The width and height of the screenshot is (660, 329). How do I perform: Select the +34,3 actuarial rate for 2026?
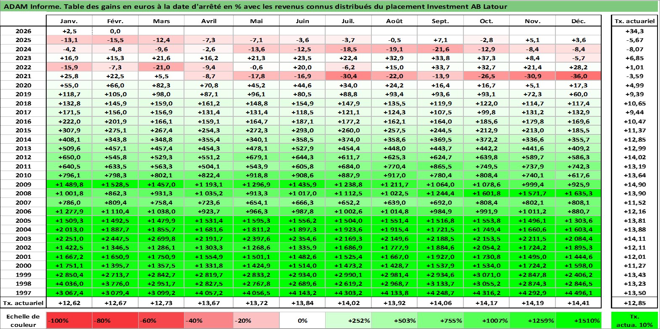pos(634,31)
